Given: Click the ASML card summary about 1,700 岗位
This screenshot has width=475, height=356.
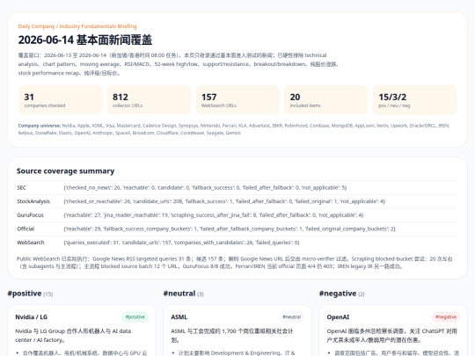Looking at the screenshot, I should pyautogui.click(x=231, y=336).
